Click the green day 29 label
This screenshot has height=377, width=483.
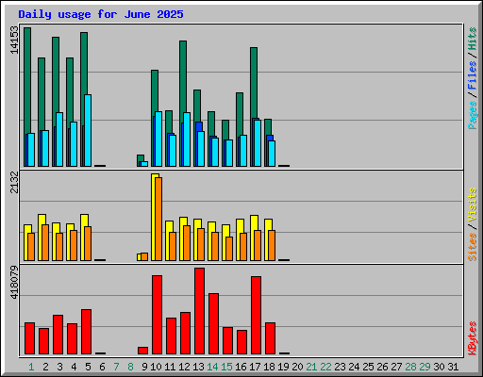425,367
